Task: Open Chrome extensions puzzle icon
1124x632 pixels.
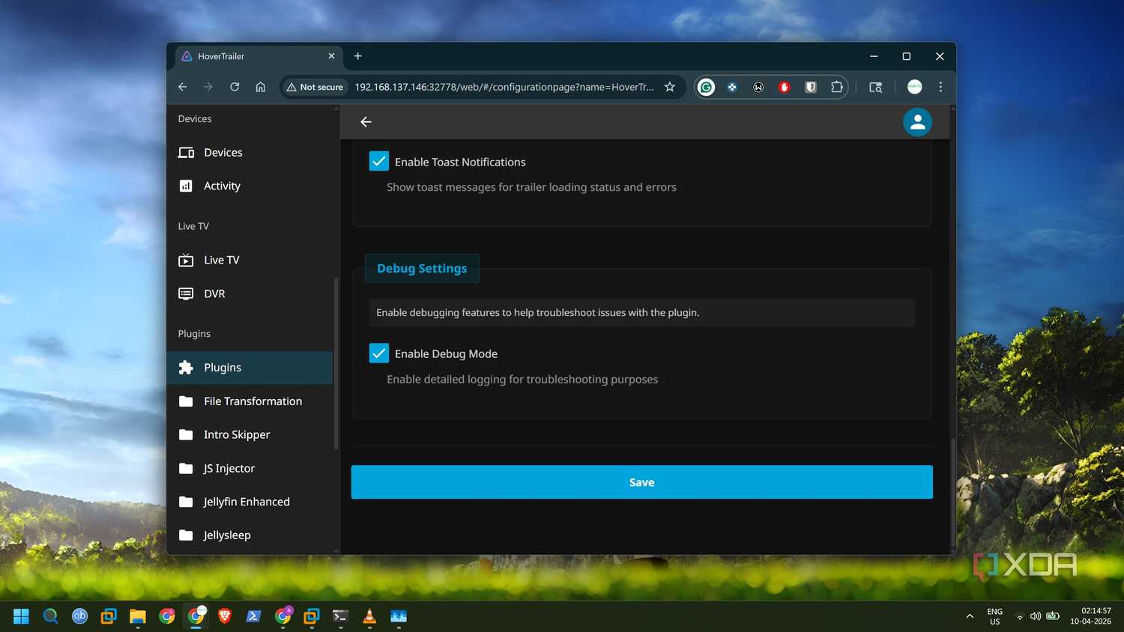Action: point(837,87)
